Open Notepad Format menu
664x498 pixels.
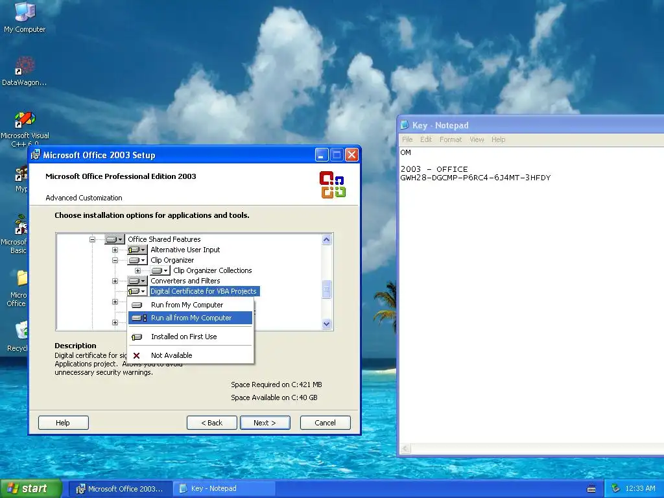coord(451,139)
